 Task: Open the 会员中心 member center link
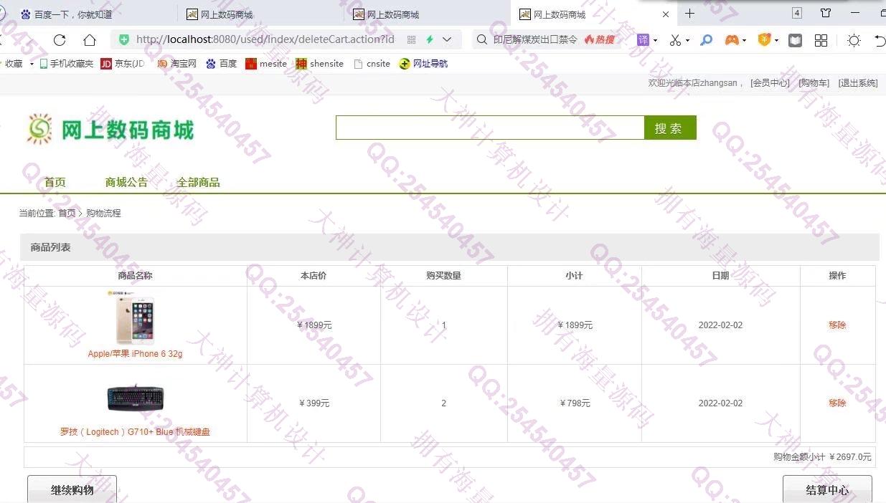770,83
